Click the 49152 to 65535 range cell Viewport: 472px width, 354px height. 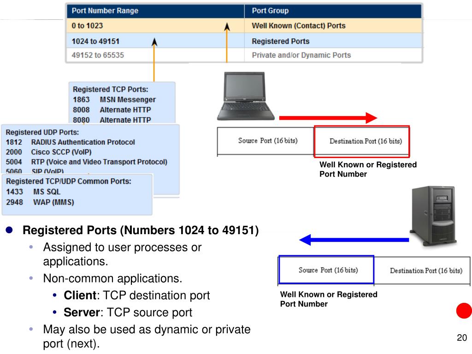pyautogui.click(x=98, y=55)
